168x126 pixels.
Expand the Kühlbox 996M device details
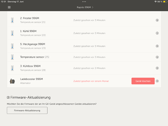click(x=157, y=68)
